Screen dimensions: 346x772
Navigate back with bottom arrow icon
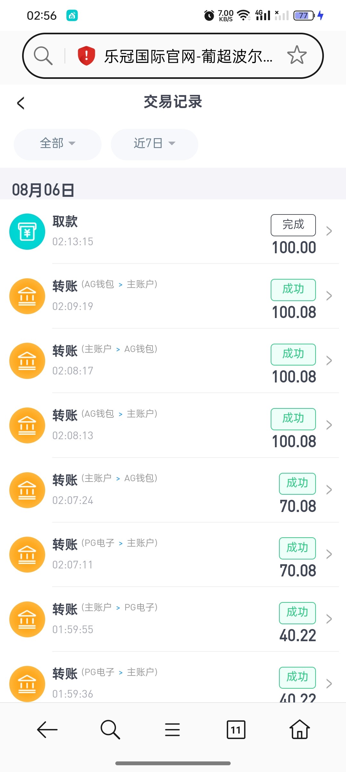coord(47,730)
